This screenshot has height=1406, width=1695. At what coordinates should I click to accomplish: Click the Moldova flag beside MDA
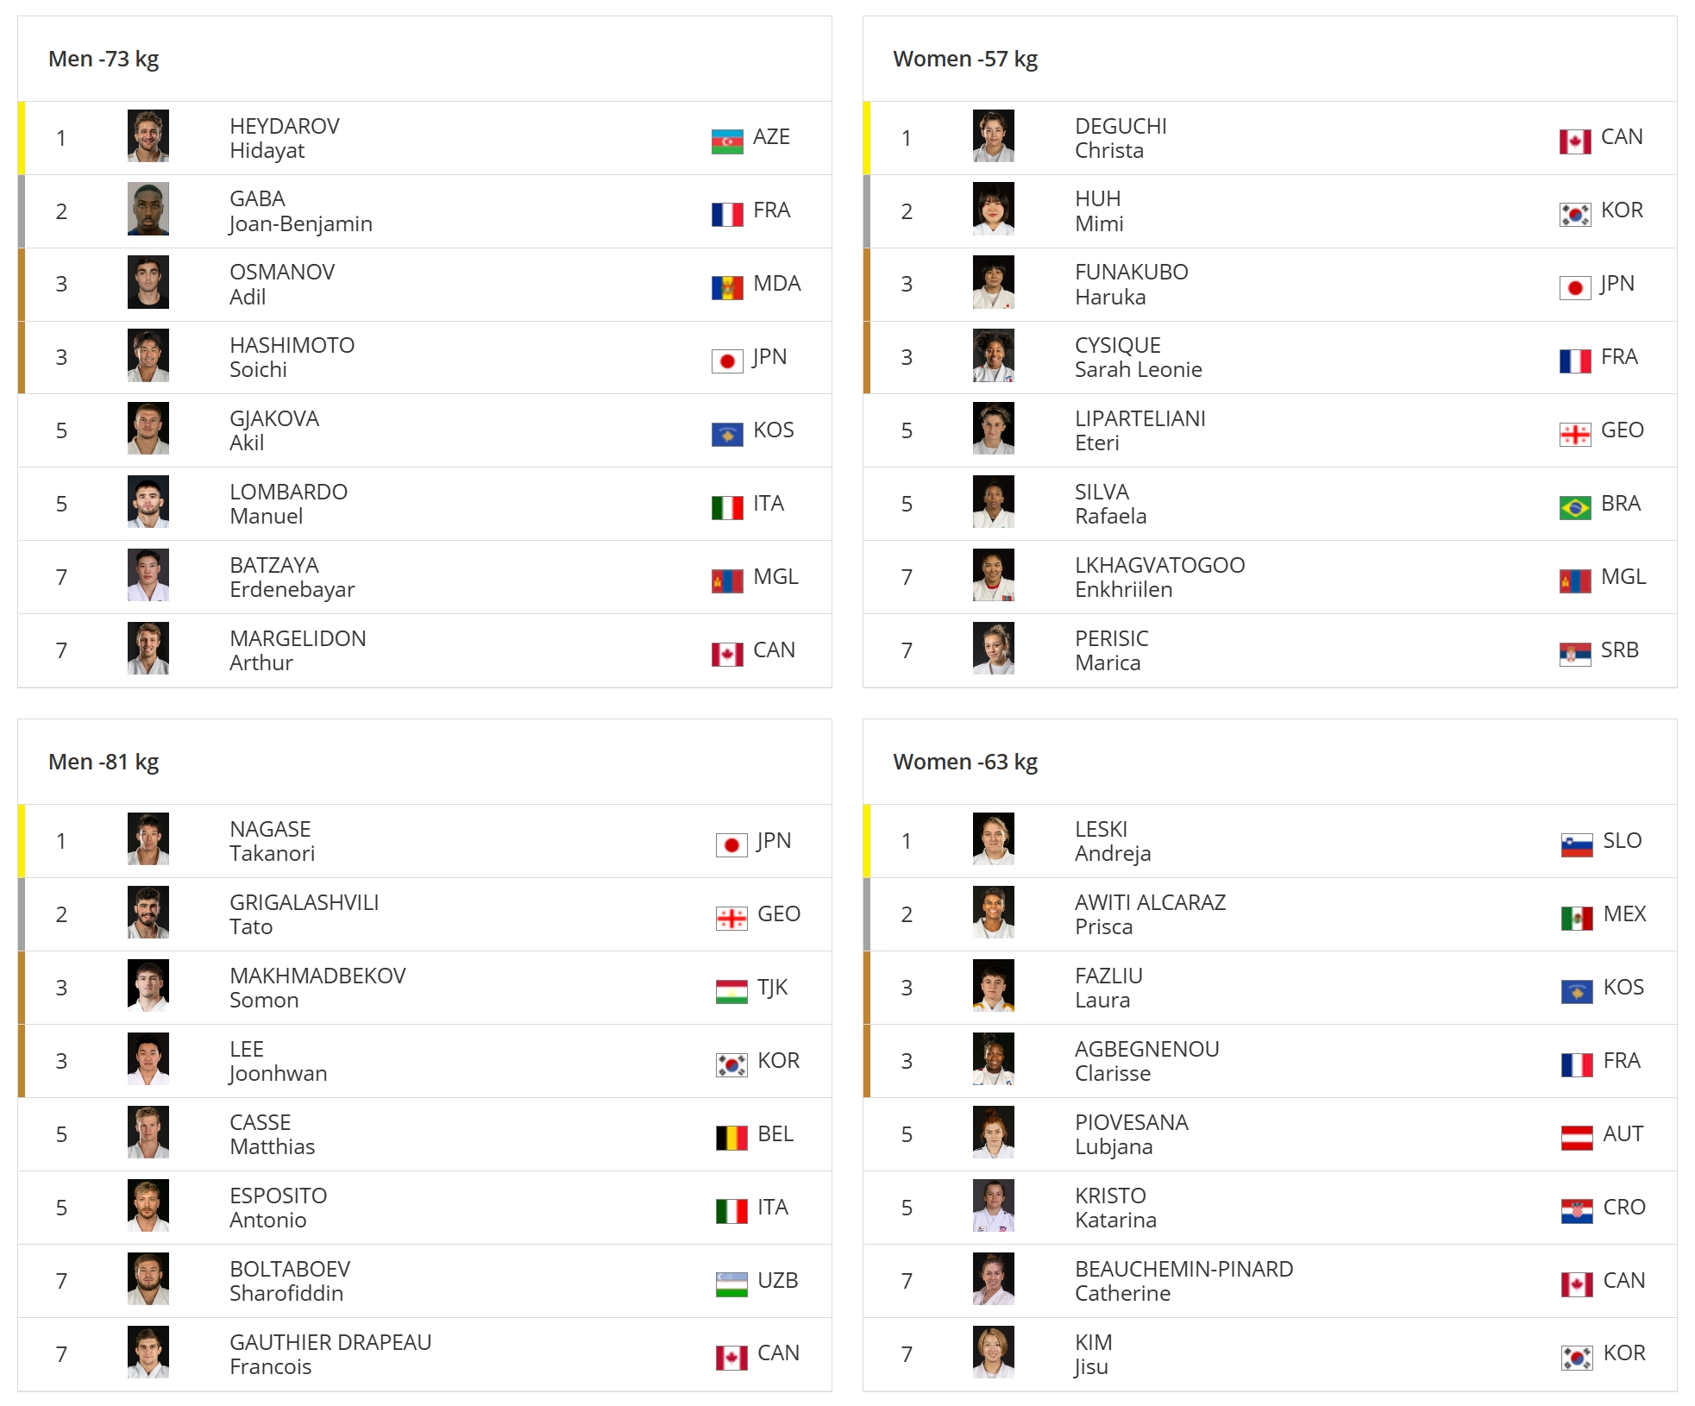tap(727, 287)
